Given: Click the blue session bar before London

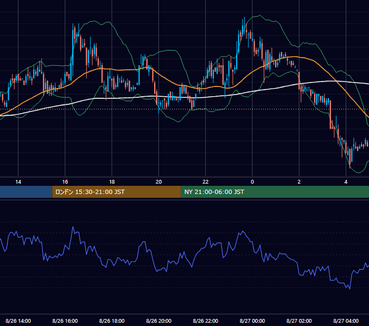Looking at the screenshot, I should pos(26,192).
